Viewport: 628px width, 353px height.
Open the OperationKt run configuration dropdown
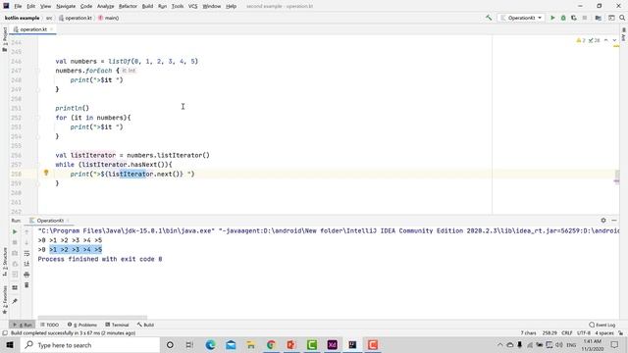tap(521, 18)
